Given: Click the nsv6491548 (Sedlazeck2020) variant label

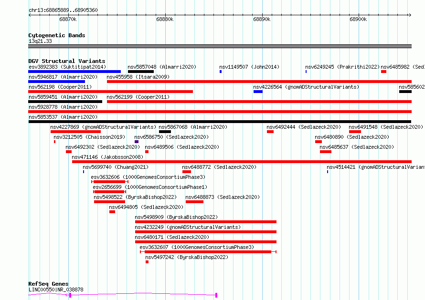Looking at the screenshot, I should tap(386, 127).
